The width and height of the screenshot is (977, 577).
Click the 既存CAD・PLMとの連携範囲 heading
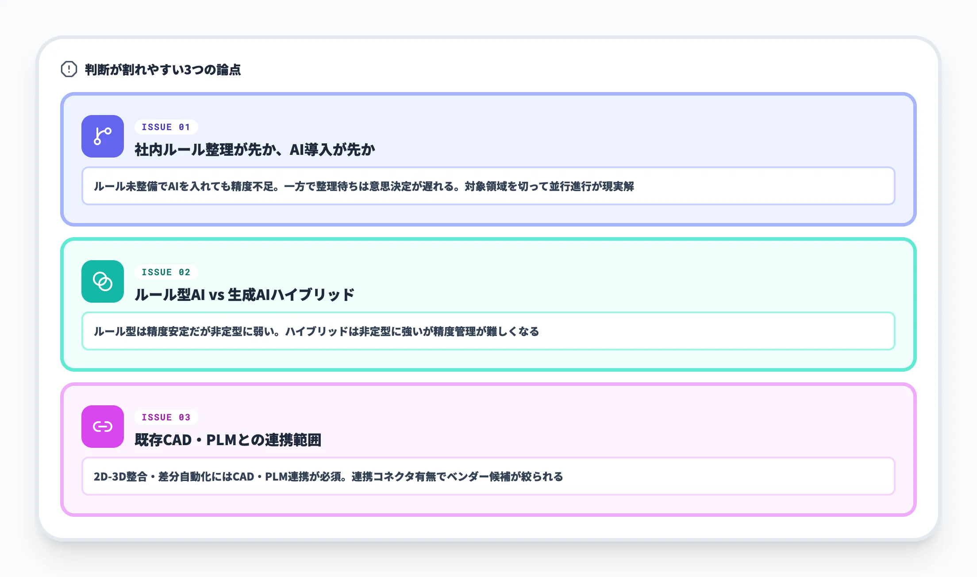pyautogui.click(x=228, y=440)
